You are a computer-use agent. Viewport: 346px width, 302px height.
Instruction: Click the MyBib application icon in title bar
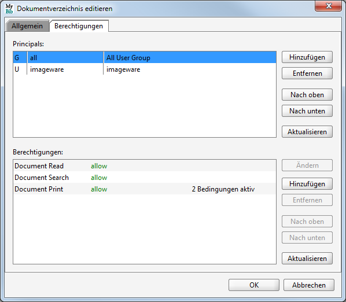pyautogui.click(x=9, y=9)
